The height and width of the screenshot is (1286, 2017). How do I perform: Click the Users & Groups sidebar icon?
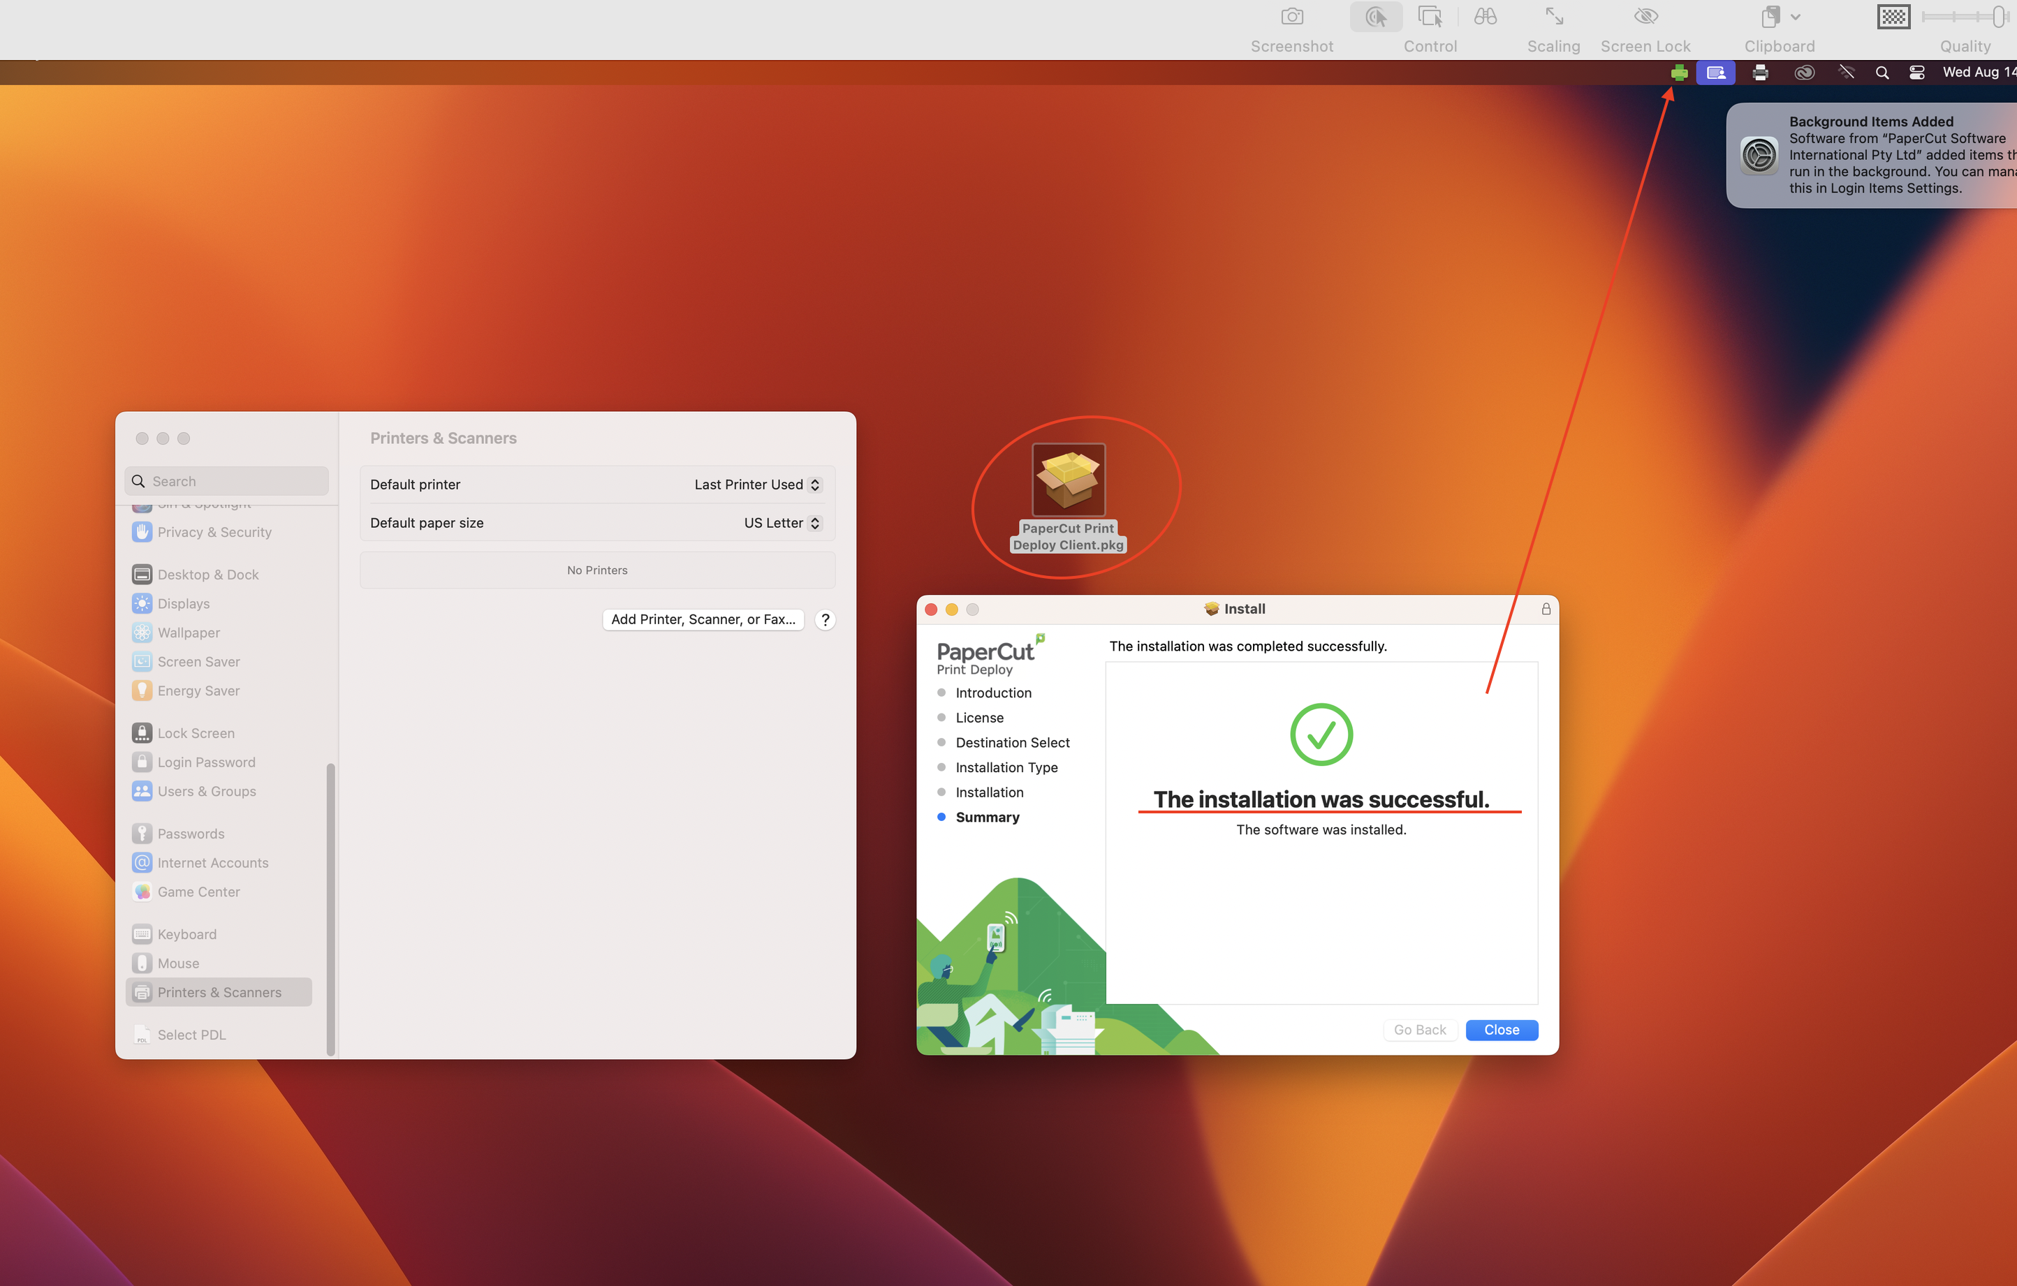pyautogui.click(x=142, y=791)
